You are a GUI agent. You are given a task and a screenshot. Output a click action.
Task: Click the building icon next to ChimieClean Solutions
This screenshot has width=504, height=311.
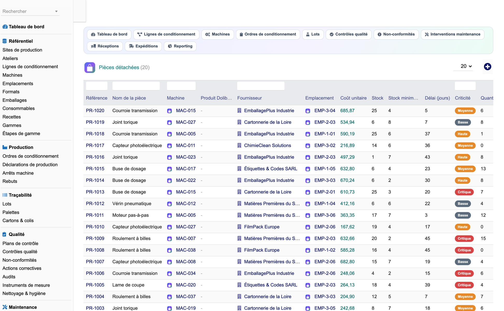[x=239, y=145]
